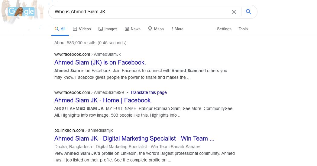
Task: Click the bd.linkedin.com › ahmedsiamjk URL
Action: coord(83,130)
